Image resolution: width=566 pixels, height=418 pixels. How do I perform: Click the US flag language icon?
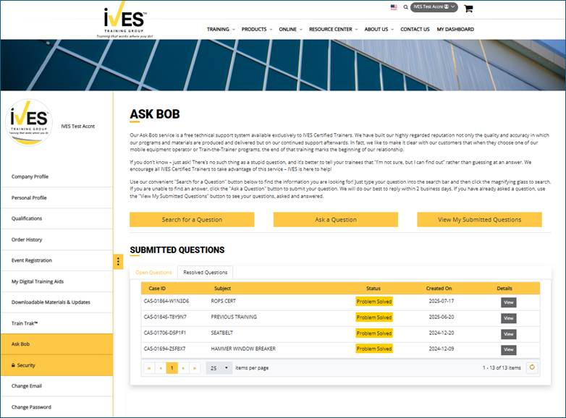394,7
